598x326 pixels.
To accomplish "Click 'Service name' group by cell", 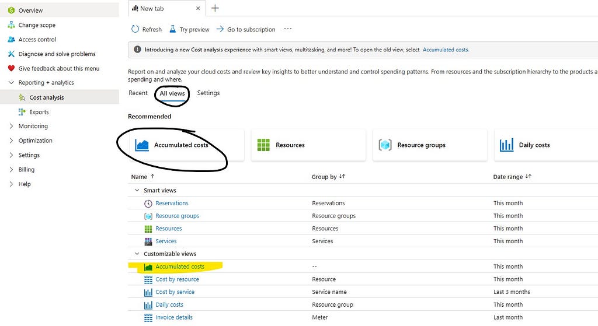I will pyautogui.click(x=329, y=292).
